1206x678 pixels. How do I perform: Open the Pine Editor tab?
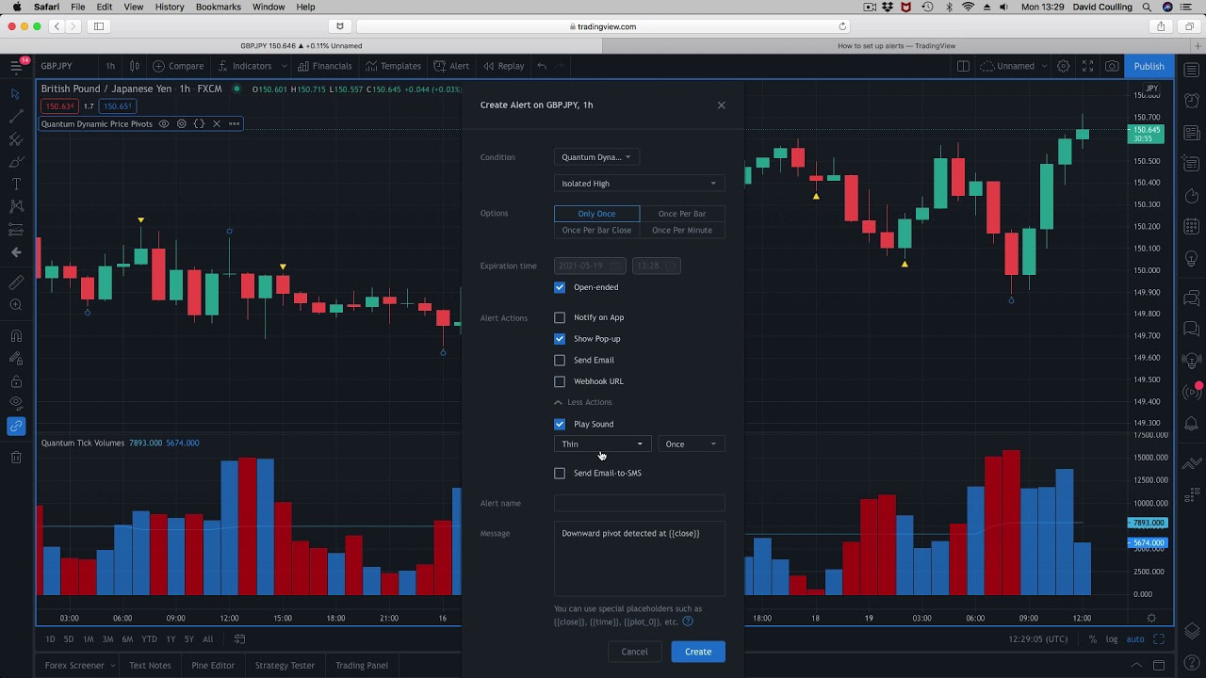213,665
